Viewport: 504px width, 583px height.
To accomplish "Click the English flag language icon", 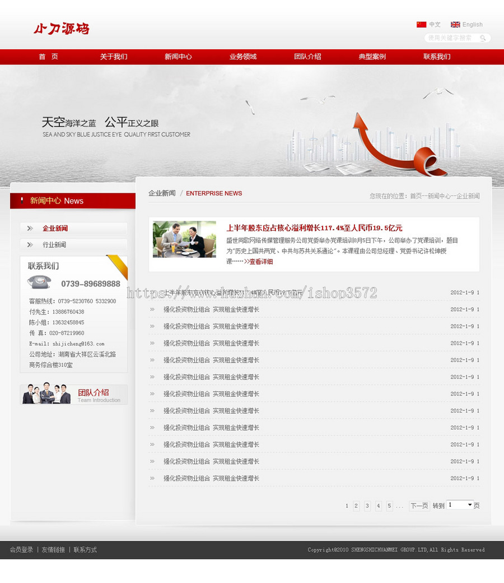I will [455, 24].
